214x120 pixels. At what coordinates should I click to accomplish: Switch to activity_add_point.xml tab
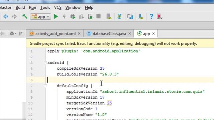[55, 33]
